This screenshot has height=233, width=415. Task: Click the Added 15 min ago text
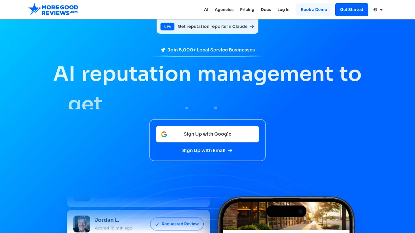(x=113, y=228)
